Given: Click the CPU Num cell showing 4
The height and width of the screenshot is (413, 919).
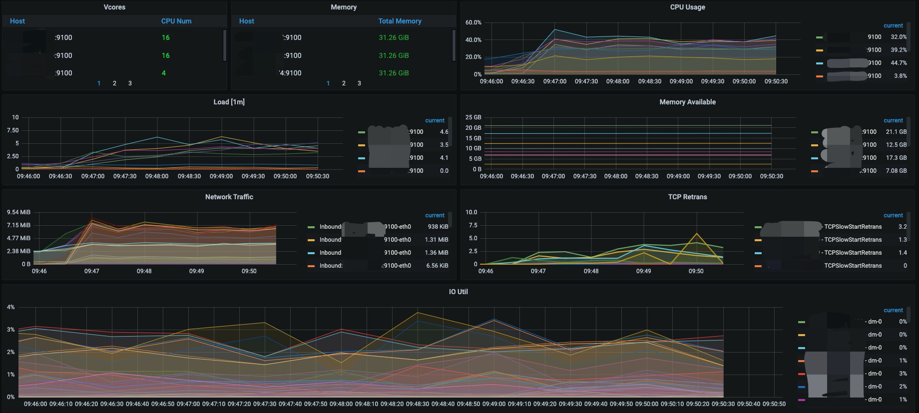Looking at the screenshot, I should (x=164, y=73).
